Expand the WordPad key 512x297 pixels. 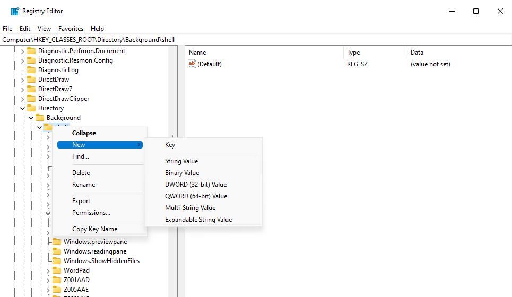[48, 270]
